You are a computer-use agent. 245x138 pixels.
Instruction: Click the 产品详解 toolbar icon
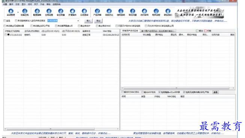click(97, 11)
